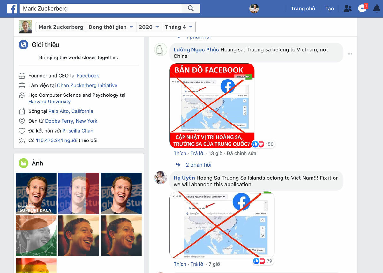Open the notifications bell icon
The height and width of the screenshot is (273, 383).
tap(377, 9)
